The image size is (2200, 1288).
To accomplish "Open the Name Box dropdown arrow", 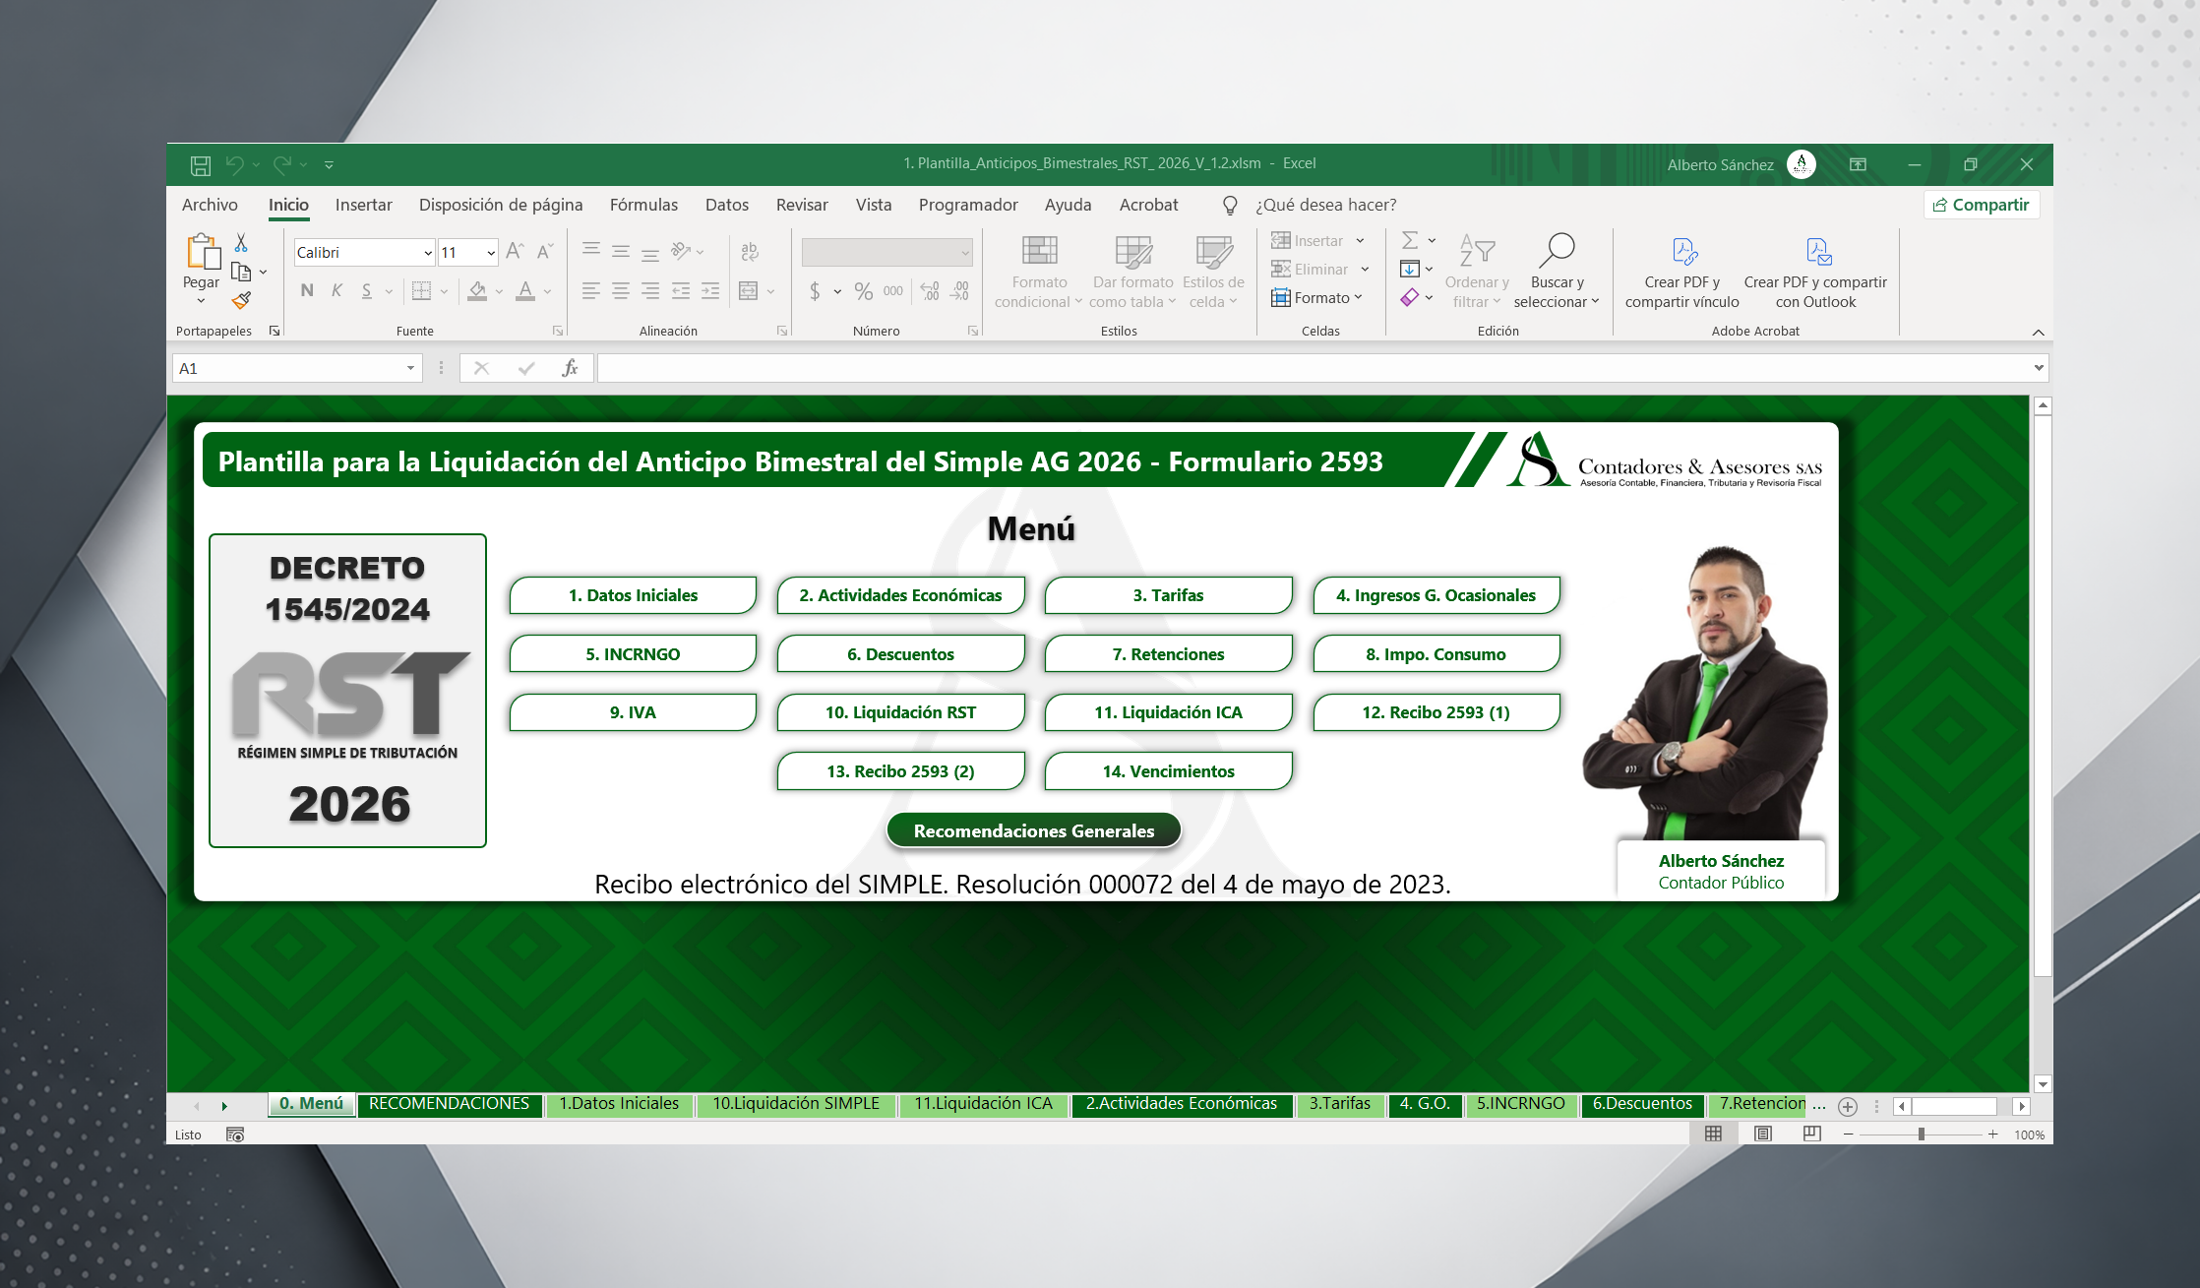I will pos(410,368).
